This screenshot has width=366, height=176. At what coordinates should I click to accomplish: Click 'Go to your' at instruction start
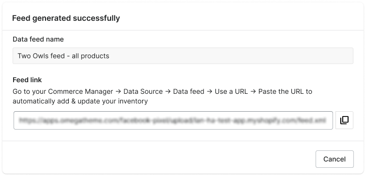pyautogui.click(x=30, y=91)
